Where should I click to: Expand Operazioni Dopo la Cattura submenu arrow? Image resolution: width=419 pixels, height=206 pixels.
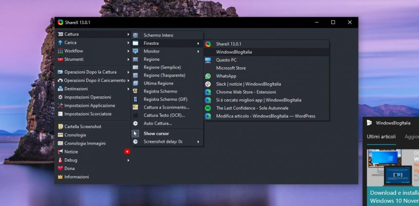tap(129, 72)
